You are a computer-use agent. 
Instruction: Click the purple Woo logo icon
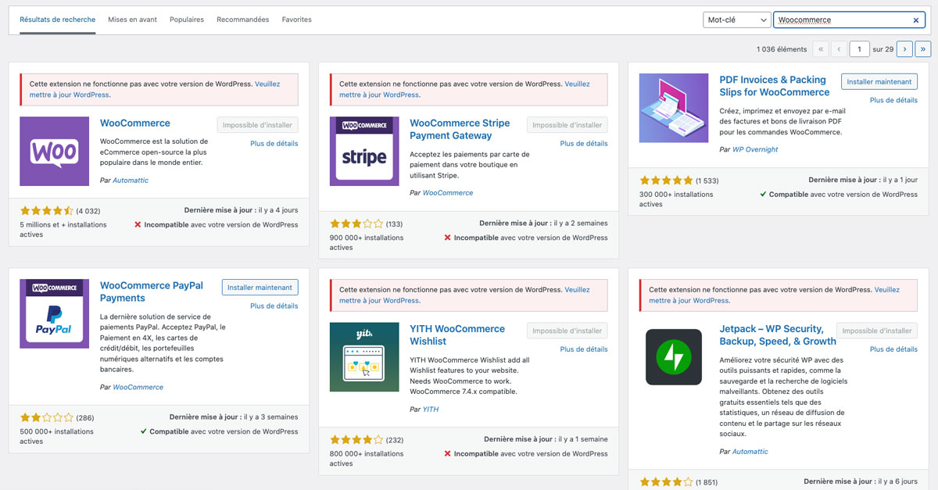(53, 151)
